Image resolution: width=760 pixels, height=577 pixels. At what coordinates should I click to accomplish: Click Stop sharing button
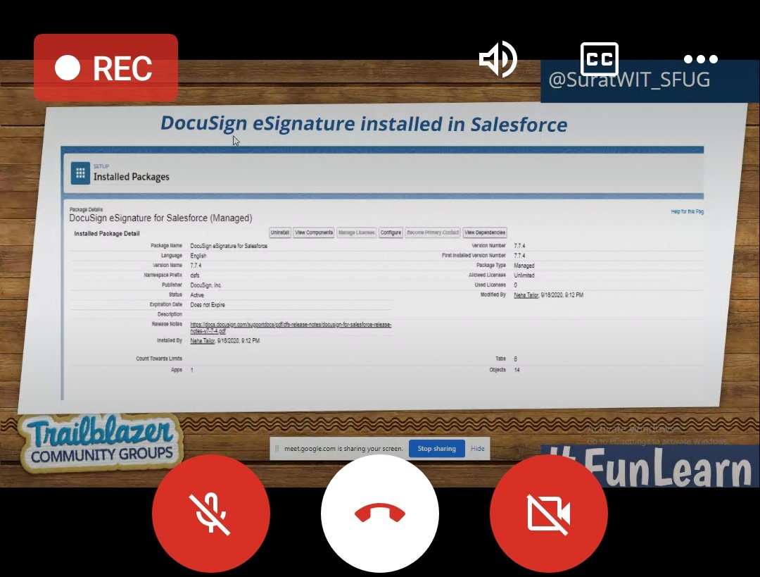(x=437, y=448)
